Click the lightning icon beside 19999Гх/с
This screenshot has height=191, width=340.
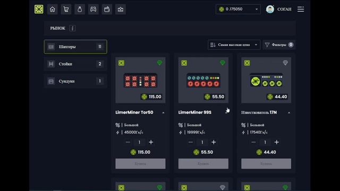point(181,132)
